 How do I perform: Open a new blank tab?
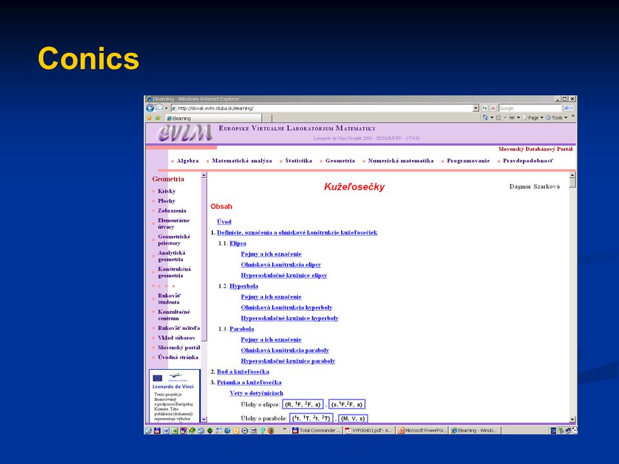[x=267, y=119]
